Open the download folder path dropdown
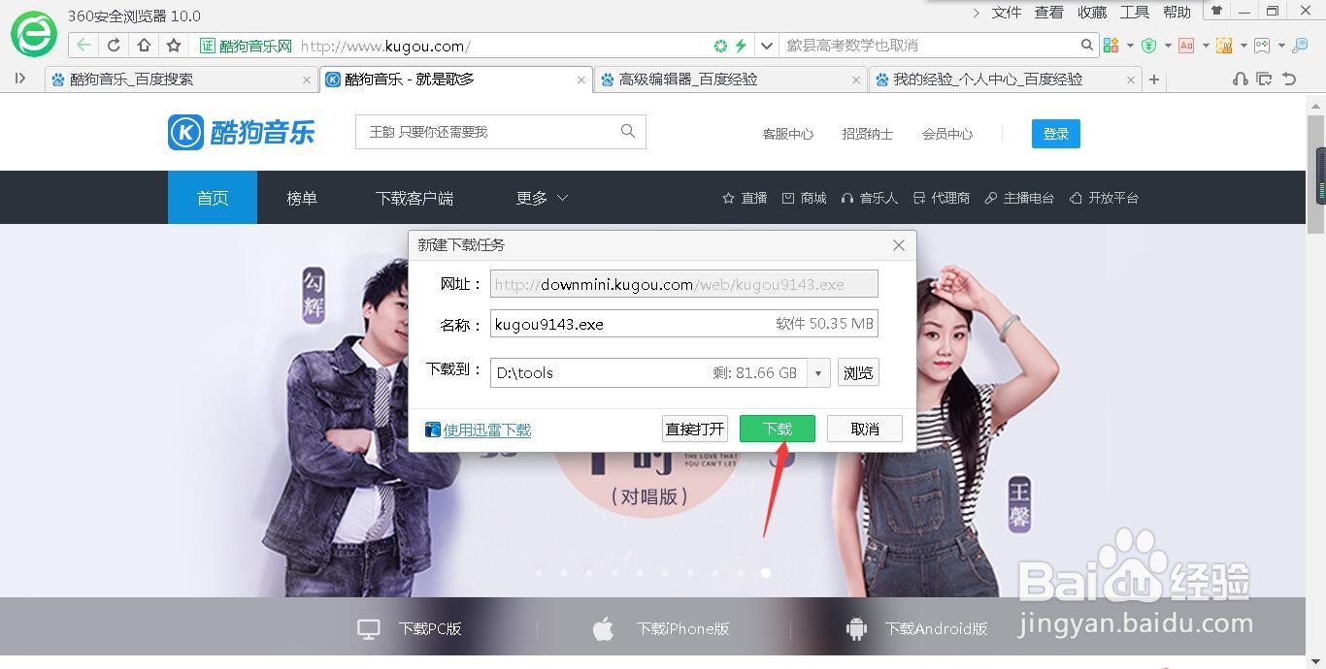Viewport: 1326px width, 669px height. (818, 373)
